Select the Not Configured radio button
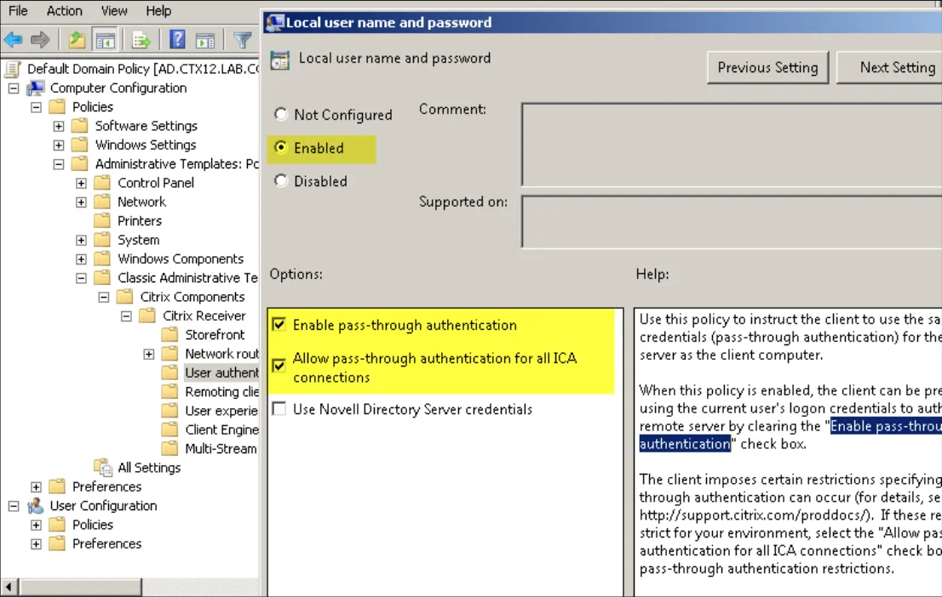This screenshot has width=942, height=597. point(280,114)
